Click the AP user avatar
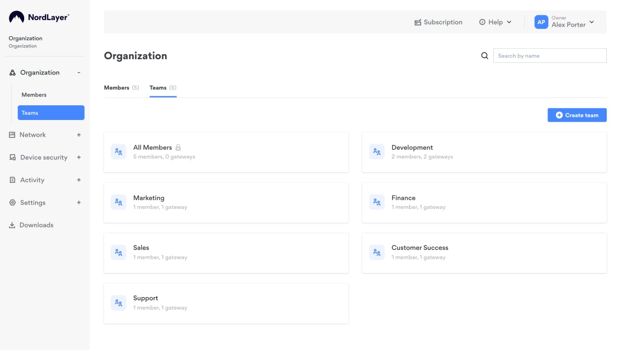 pos(541,22)
